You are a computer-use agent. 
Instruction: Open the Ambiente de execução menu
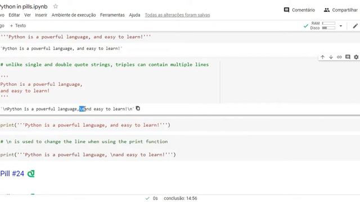pyautogui.click(x=74, y=15)
